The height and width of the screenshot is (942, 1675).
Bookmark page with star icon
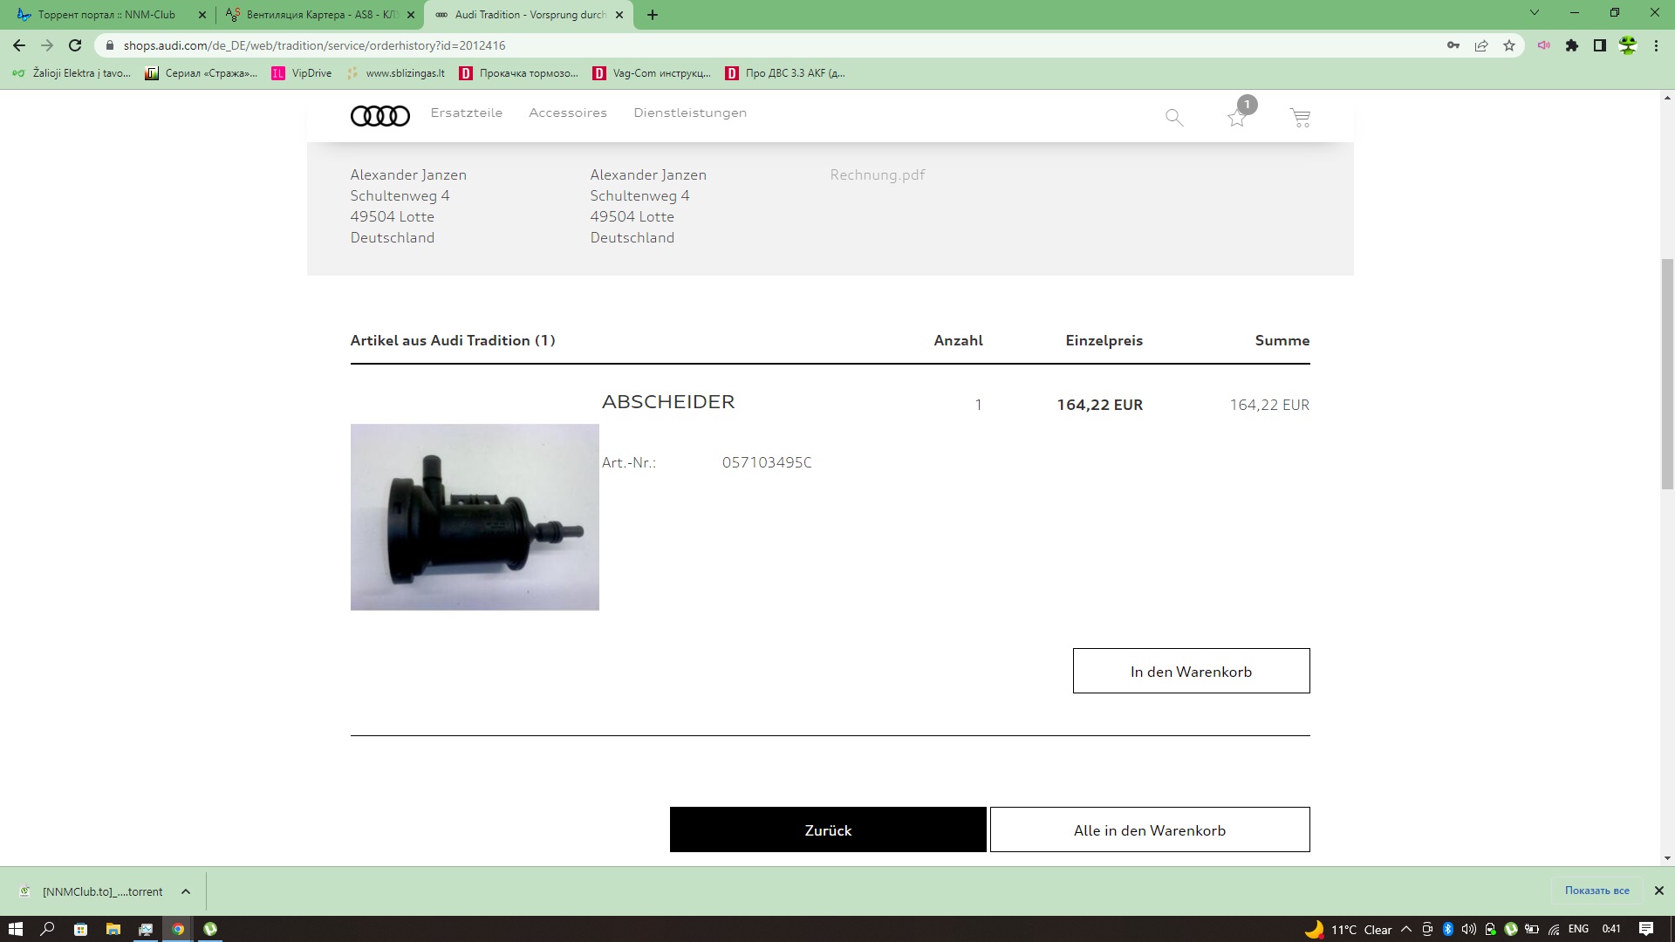[x=1509, y=45]
